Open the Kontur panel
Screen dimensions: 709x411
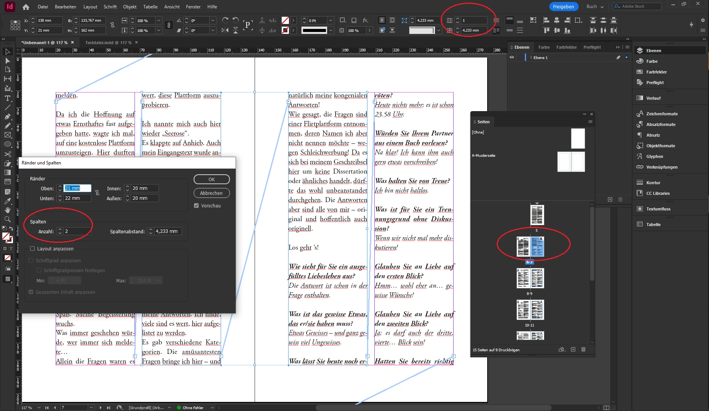(x=653, y=183)
